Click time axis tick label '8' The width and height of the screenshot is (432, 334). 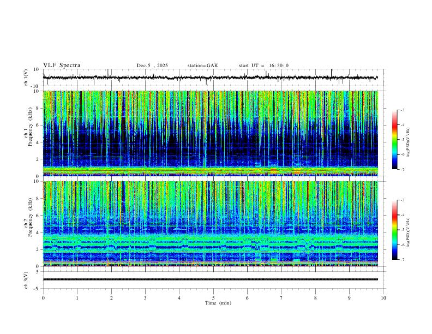point(315,298)
